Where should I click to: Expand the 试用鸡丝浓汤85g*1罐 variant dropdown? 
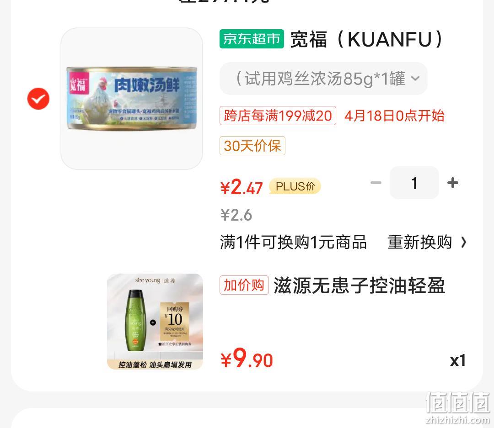pos(323,79)
